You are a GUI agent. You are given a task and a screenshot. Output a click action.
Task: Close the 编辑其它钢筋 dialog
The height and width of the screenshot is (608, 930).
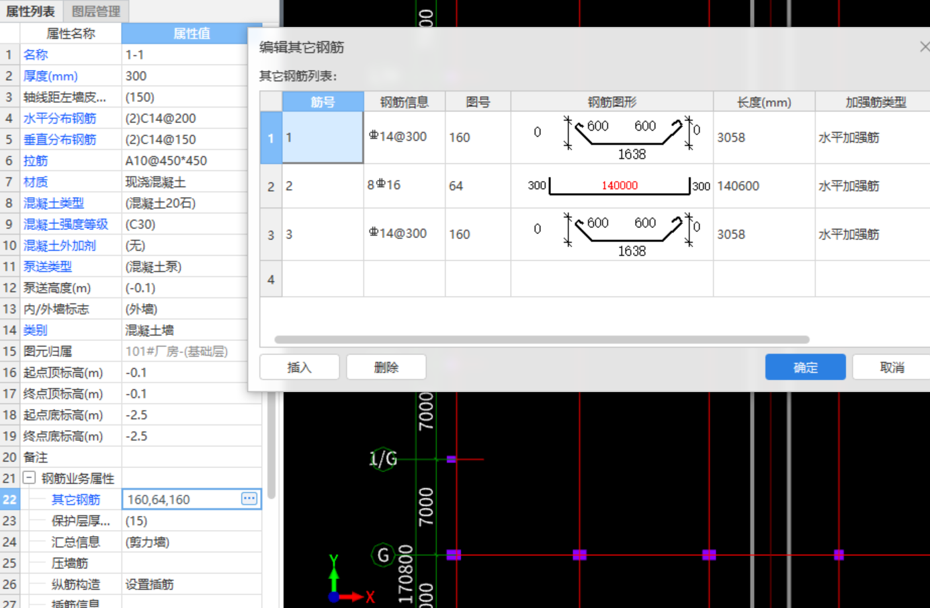(x=925, y=46)
